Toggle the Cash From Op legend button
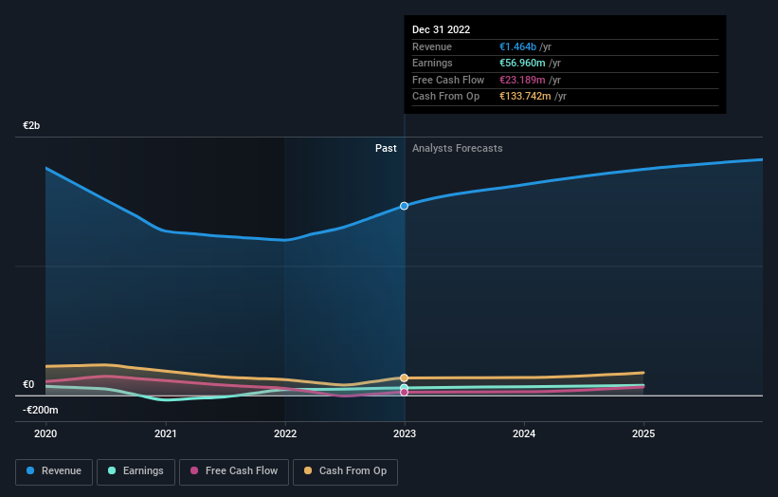This screenshot has width=778, height=497. 345,471
